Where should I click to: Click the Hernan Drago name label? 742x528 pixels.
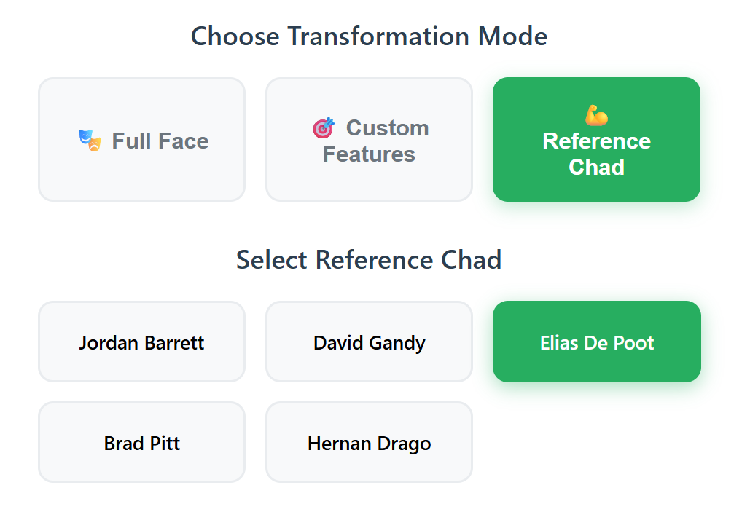(x=369, y=444)
